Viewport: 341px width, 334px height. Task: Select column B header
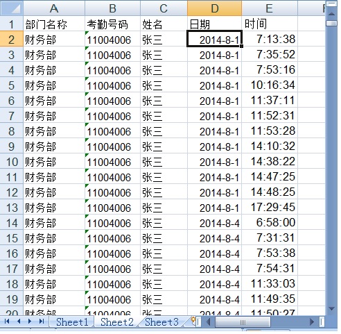coord(112,8)
